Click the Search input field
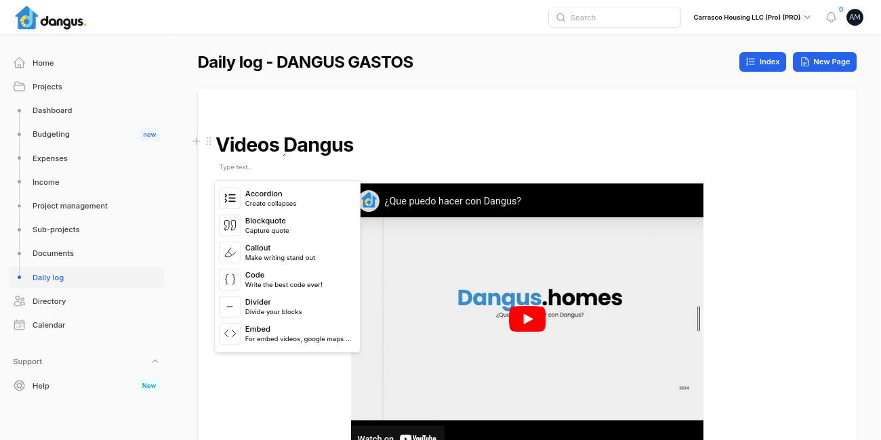The width and height of the screenshot is (881, 440). coord(614,18)
